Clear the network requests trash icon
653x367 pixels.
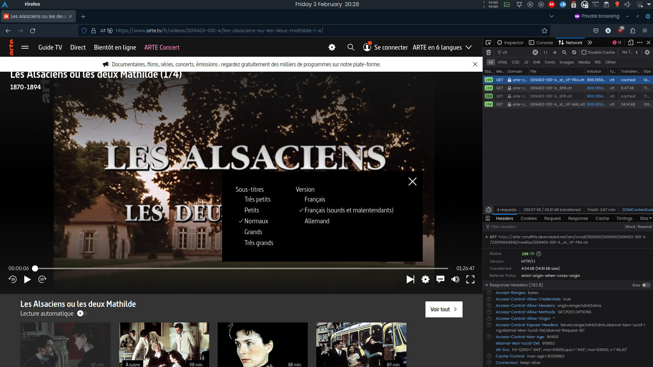pyautogui.click(x=488, y=52)
